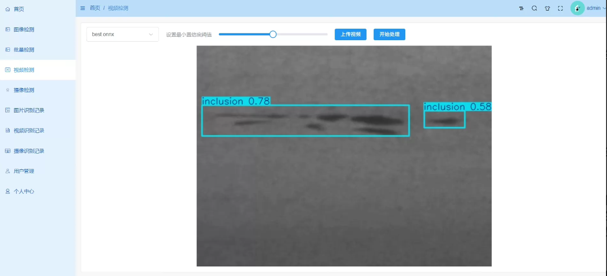Go to 用户管理 page
Viewport: 607px width, 276px height.
tap(38, 171)
